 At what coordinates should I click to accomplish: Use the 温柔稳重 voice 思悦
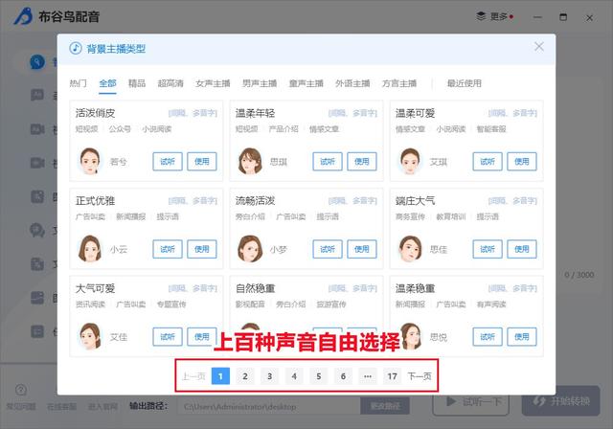pyautogui.click(x=522, y=336)
